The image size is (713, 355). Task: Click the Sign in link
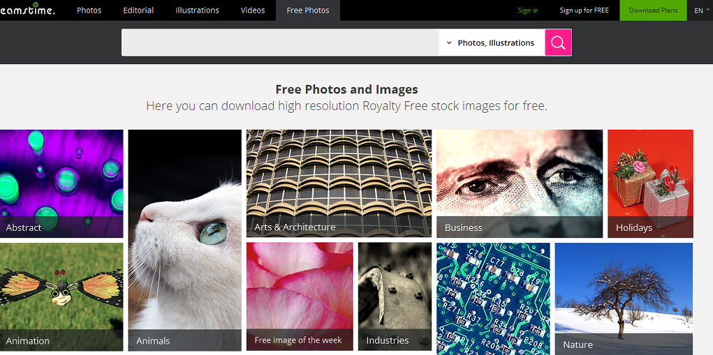click(x=528, y=11)
